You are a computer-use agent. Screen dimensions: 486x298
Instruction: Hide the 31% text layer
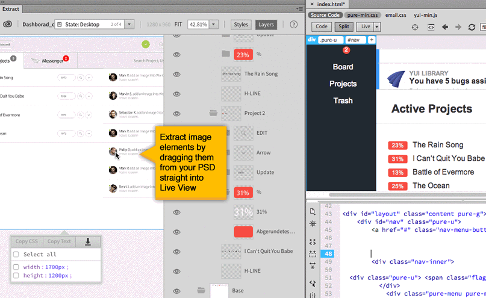(x=176, y=212)
